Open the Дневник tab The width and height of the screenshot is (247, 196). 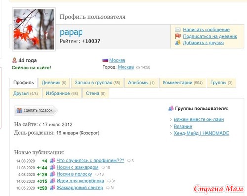(x=54, y=83)
